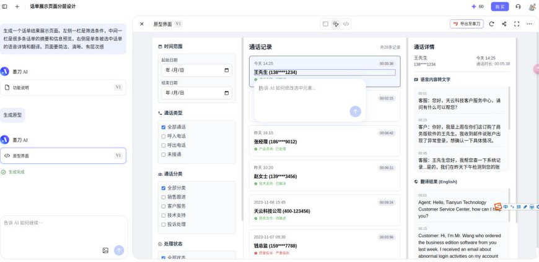Switch to code view icon

[x=346, y=24]
